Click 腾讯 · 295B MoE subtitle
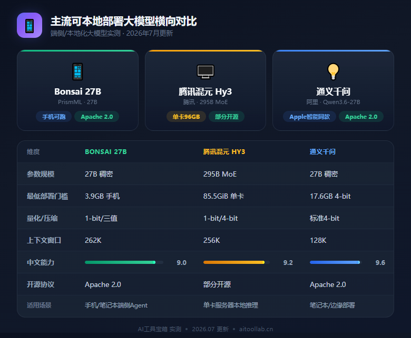Viewport: 411px width, 338px height. (x=205, y=102)
